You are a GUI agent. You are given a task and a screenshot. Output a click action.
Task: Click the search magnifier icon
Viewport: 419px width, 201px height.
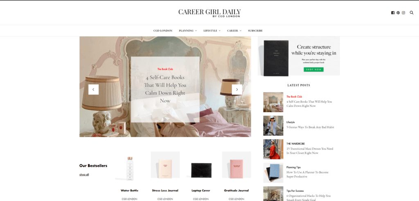click(x=412, y=13)
